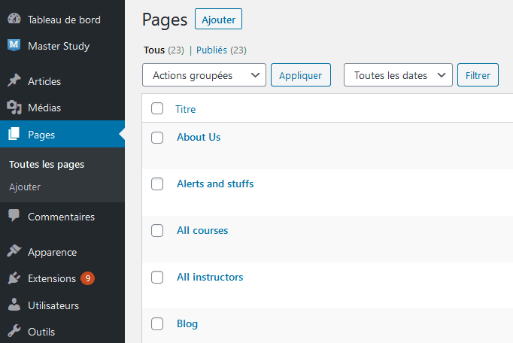
Task: Open the All courses page link
Action: point(202,230)
